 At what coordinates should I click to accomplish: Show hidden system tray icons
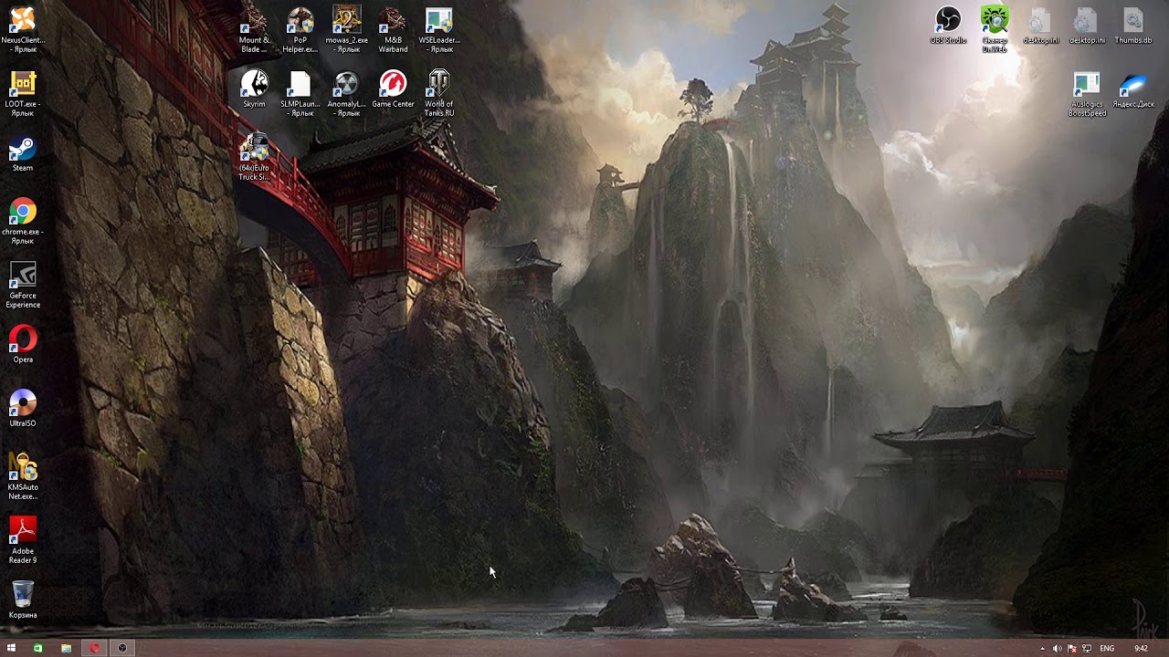(x=1042, y=649)
